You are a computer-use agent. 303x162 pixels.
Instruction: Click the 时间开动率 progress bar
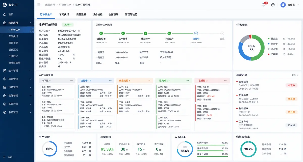212,145
